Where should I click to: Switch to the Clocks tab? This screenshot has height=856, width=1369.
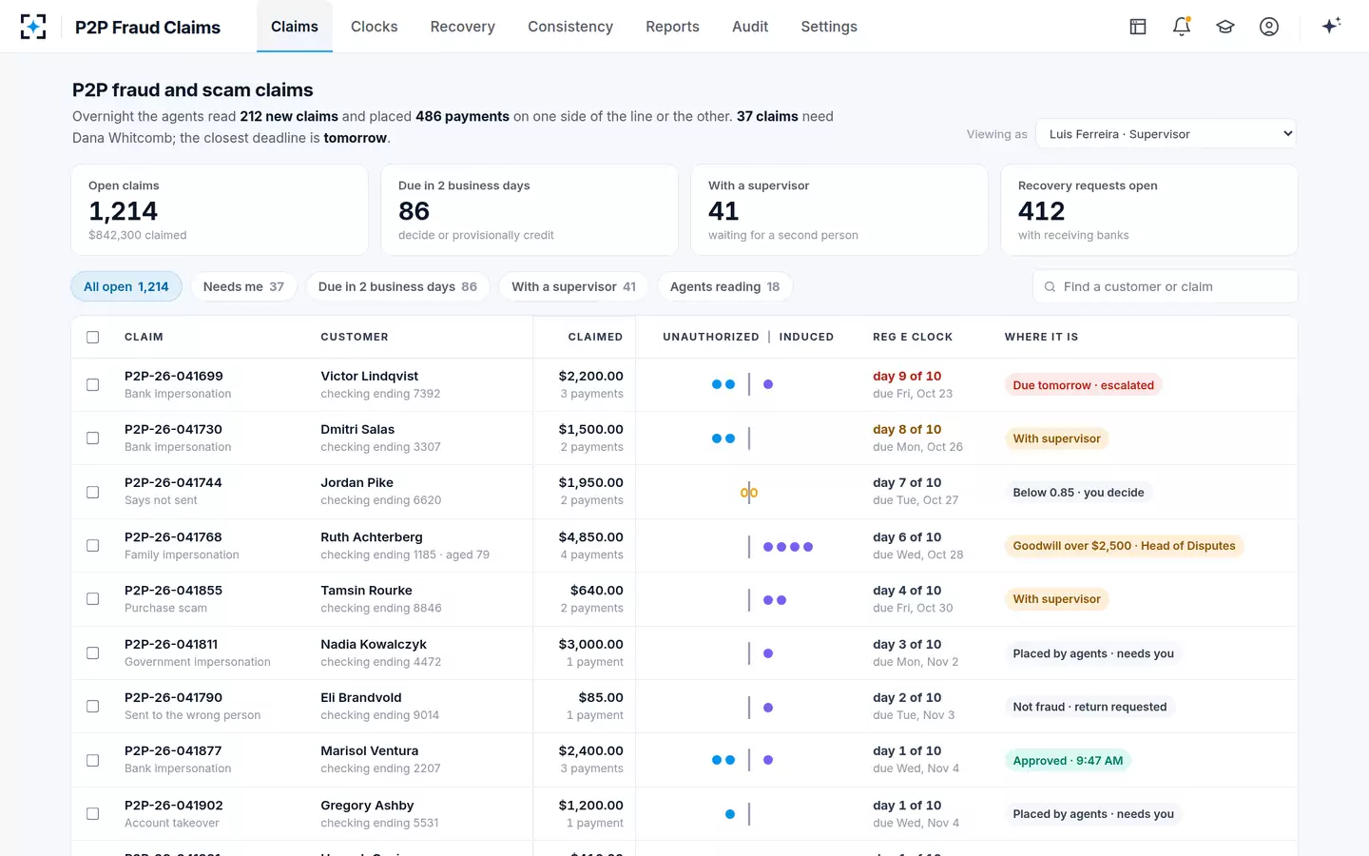[x=375, y=27]
